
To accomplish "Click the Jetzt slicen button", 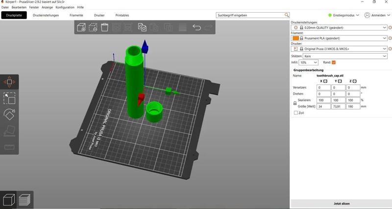I will 341,204.
